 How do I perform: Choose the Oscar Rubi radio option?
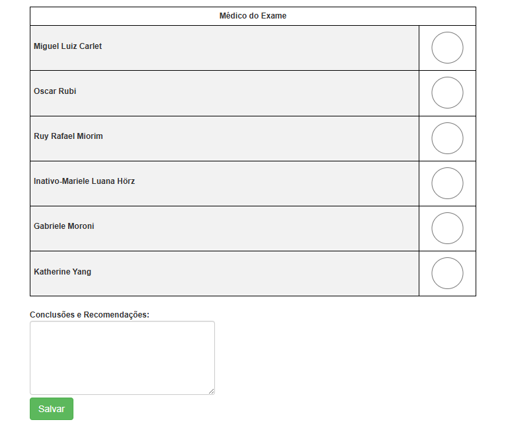[x=447, y=93]
